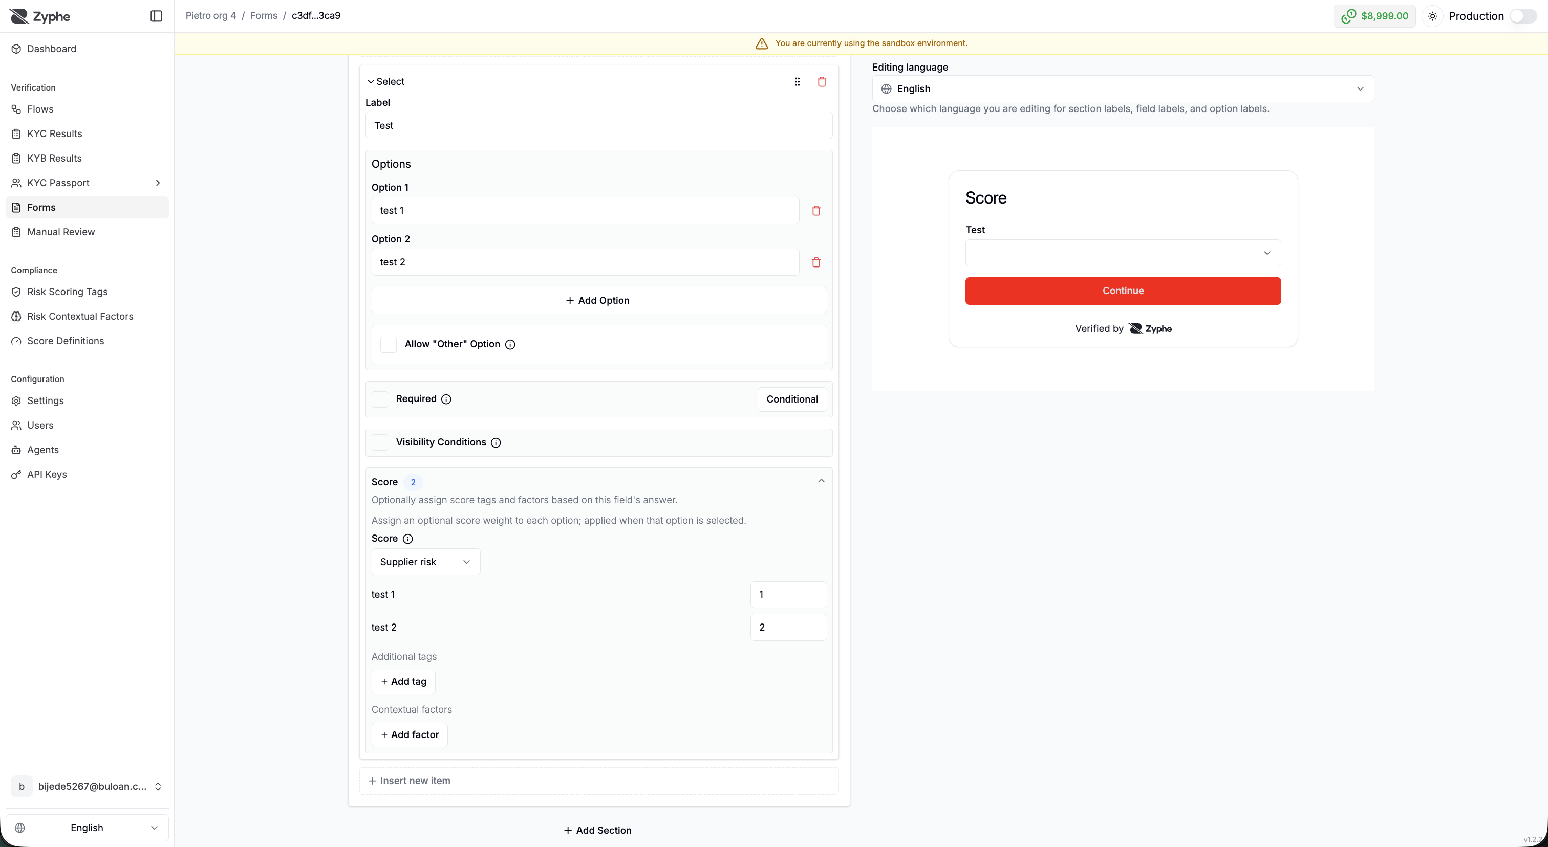
Task: Open Score info tooltip icon
Action: pos(407,539)
